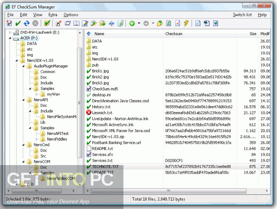Click the green Back arrow button
277x209 pixels.
point(132,23)
